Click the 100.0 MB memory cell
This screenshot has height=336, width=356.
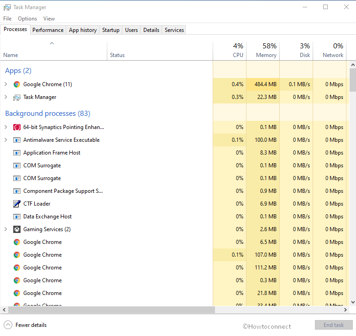click(x=263, y=140)
